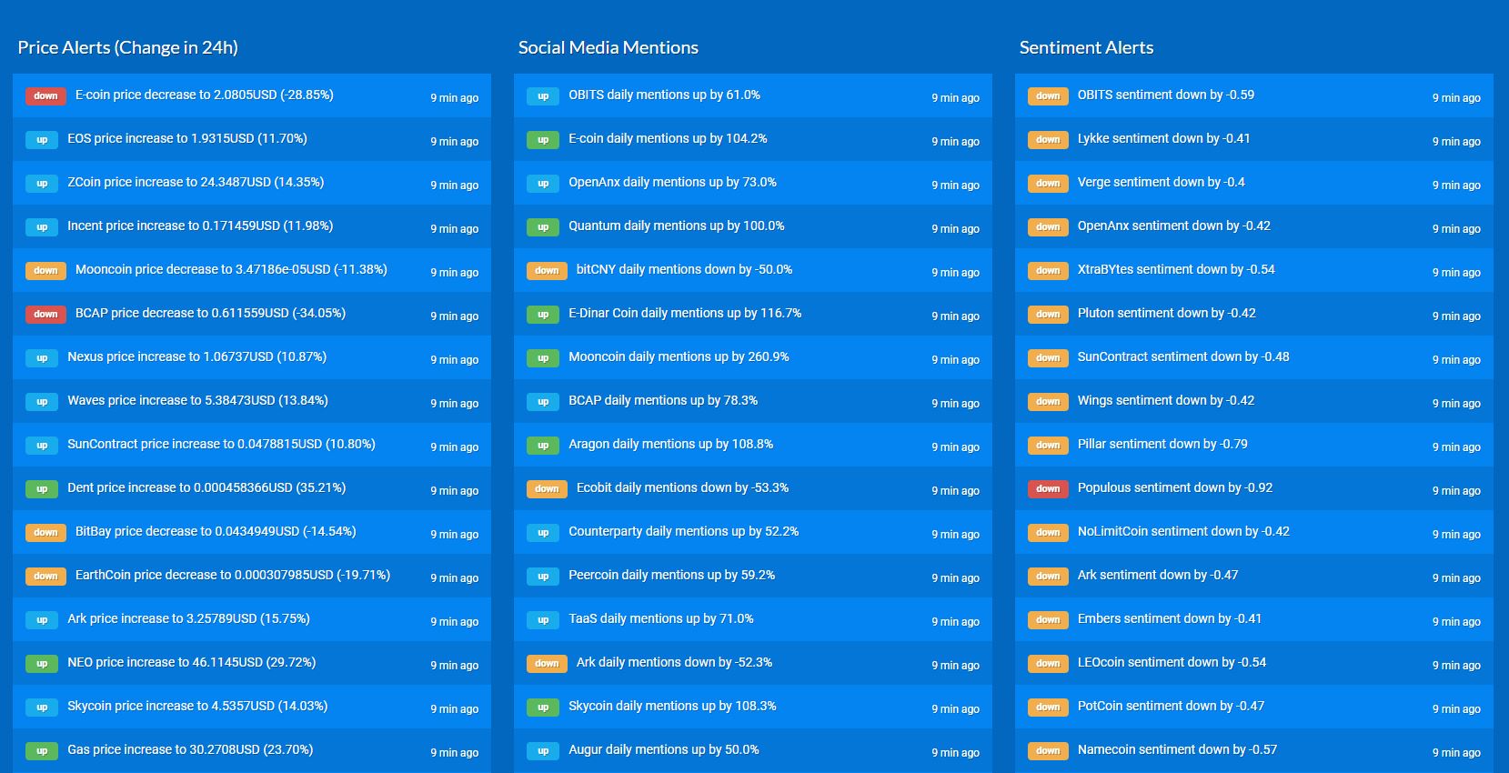Screen dimensions: 1509x773
Task: Click the up badge for Quantum daily mentions
Action: 543,226
